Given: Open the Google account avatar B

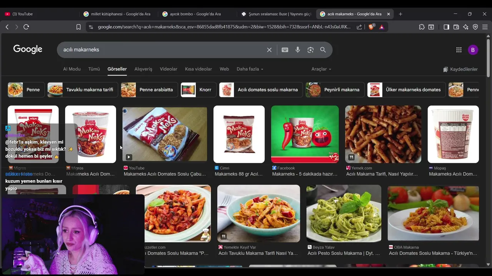Looking at the screenshot, I should [473, 50].
